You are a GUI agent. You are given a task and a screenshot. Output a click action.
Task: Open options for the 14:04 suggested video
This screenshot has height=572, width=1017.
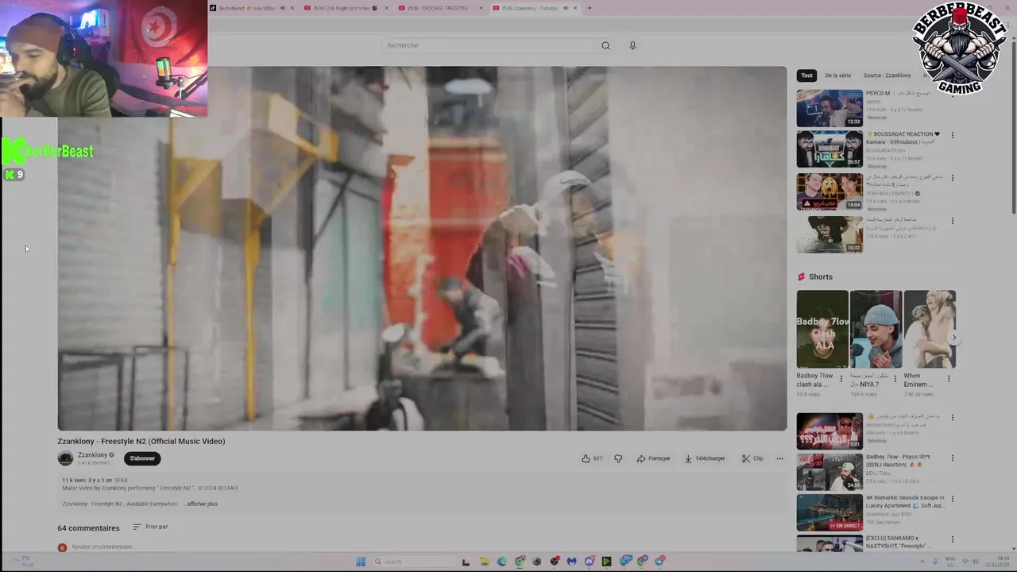(x=952, y=178)
